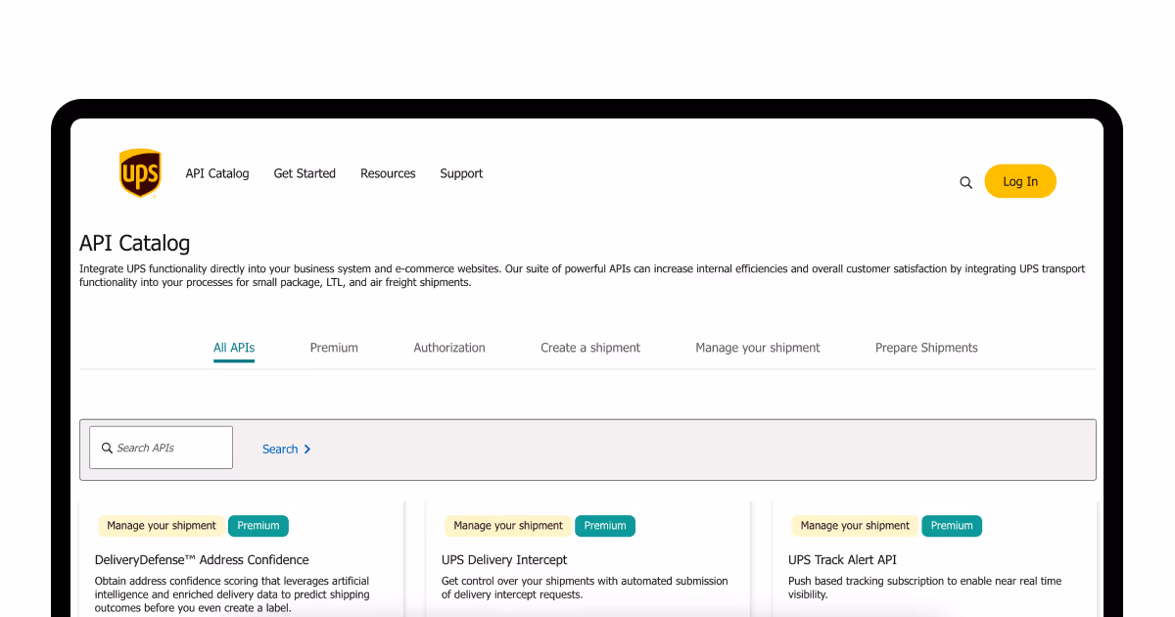Click the chevron arrow beside Search
The width and height of the screenshot is (1175, 617).
click(x=307, y=450)
